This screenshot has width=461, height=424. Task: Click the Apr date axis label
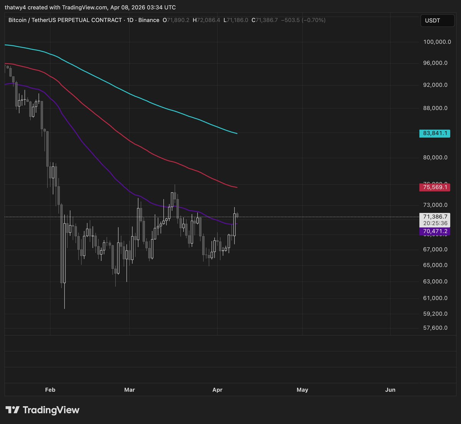click(x=217, y=390)
